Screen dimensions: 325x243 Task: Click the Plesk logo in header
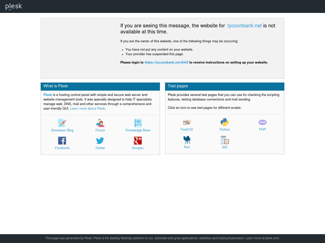(x=14, y=6)
